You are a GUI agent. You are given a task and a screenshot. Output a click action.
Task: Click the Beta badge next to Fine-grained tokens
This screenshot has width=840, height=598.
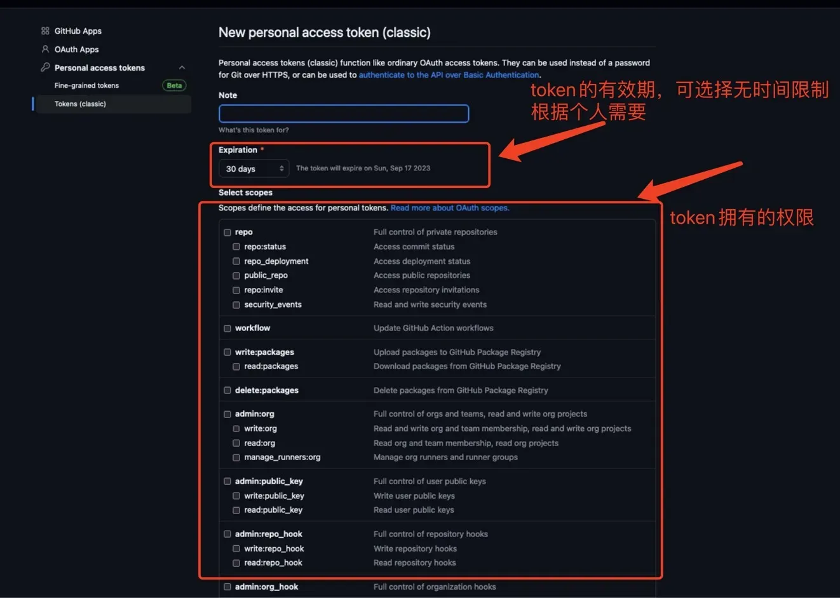174,85
